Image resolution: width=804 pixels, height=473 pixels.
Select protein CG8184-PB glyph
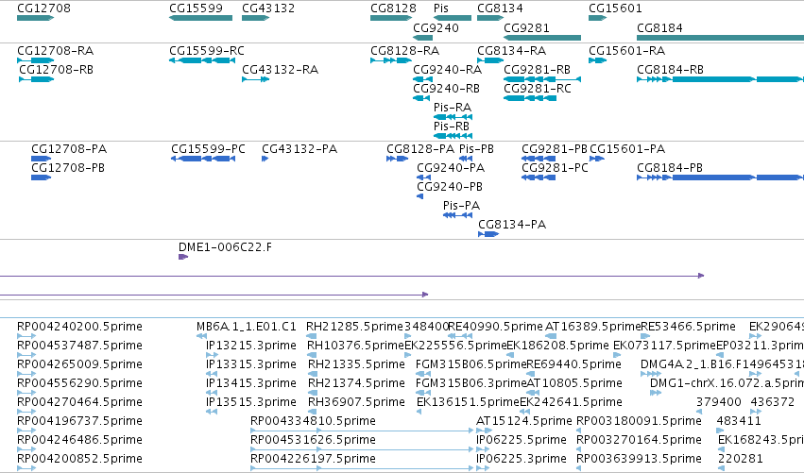721,177
